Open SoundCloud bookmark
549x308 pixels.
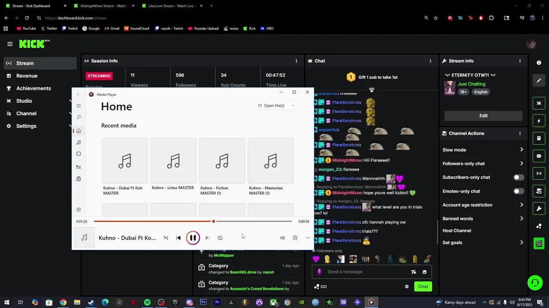pos(136,29)
